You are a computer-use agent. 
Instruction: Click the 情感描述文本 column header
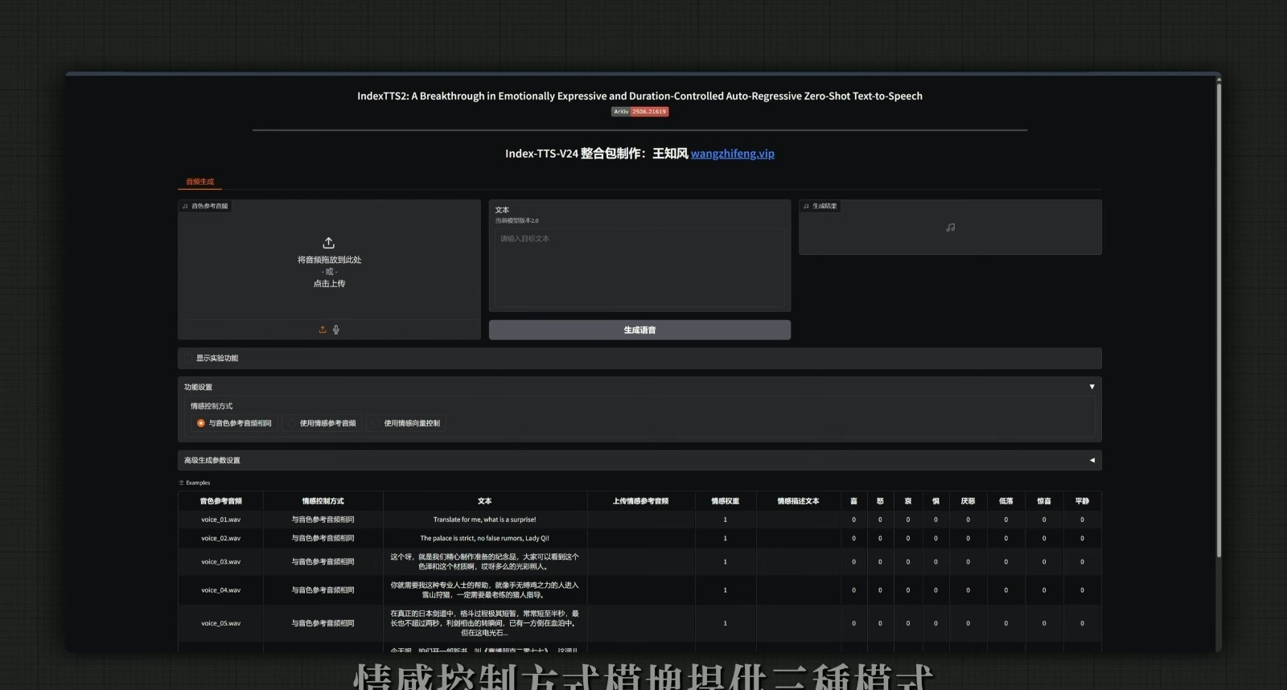tap(798, 501)
